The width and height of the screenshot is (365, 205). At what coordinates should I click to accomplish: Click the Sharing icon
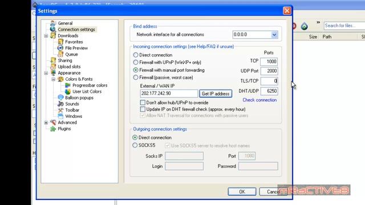point(53,60)
